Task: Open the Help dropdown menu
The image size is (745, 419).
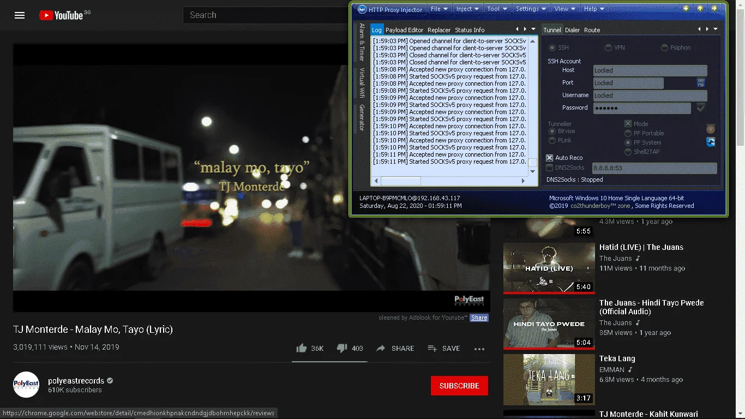Action: pyautogui.click(x=594, y=9)
